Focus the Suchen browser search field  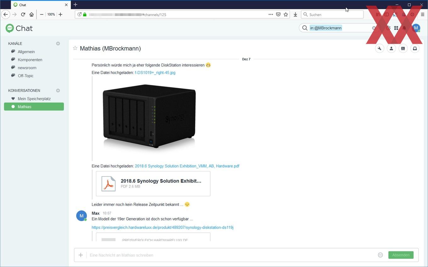(332, 14)
